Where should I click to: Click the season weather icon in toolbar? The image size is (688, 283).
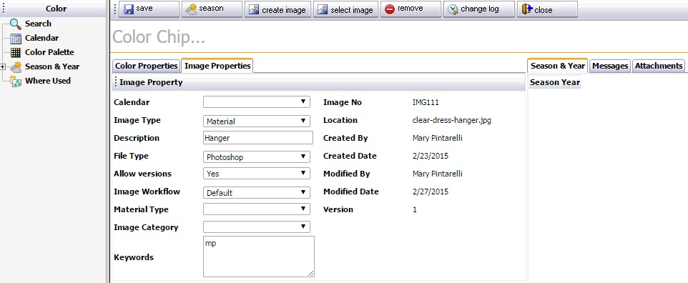click(x=191, y=9)
